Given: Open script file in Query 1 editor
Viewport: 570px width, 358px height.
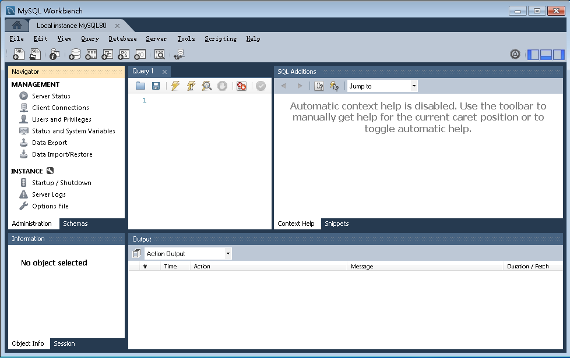Looking at the screenshot, I should [140, 86].
